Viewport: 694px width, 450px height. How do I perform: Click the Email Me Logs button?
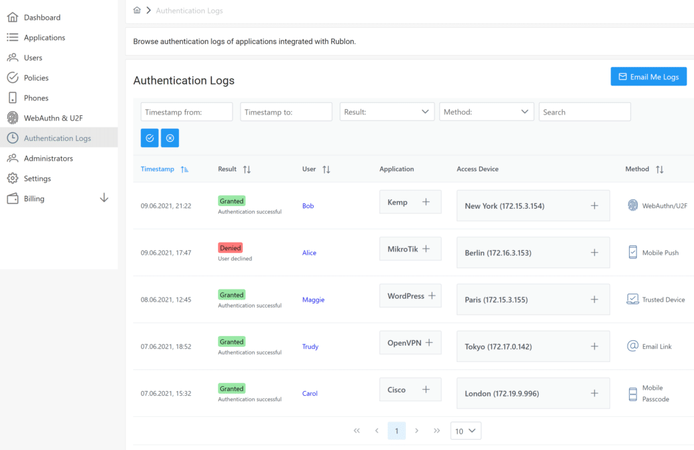pyautogui.click(x=649, y=76)
